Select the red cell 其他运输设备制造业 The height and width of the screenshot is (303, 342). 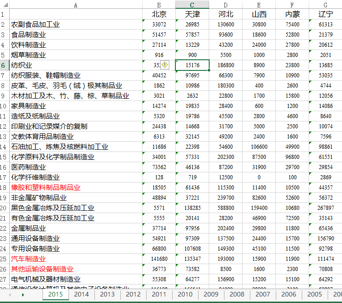pos(76,269)
